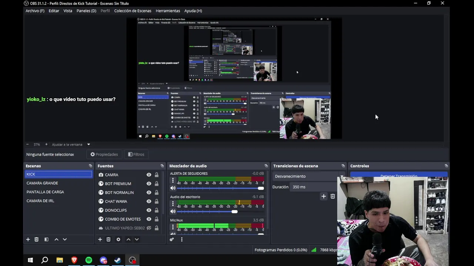Open Steam from the taskbar
The image size is (474, 266).
[117, 260]
